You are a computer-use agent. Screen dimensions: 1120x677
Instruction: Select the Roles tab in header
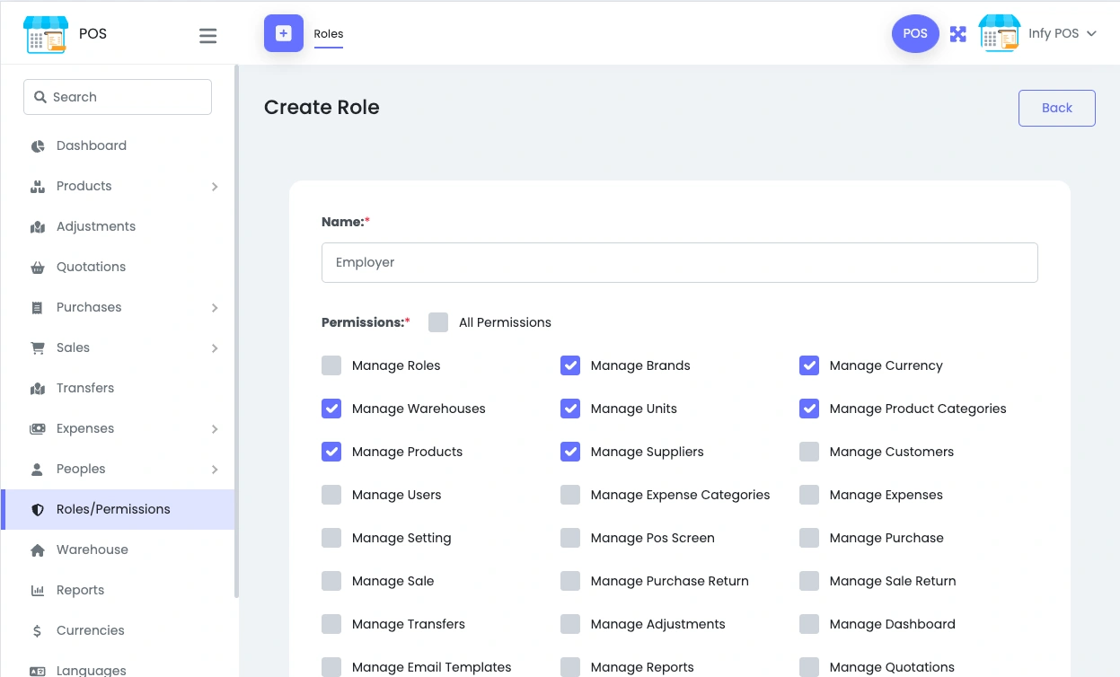tap(329, 34)
